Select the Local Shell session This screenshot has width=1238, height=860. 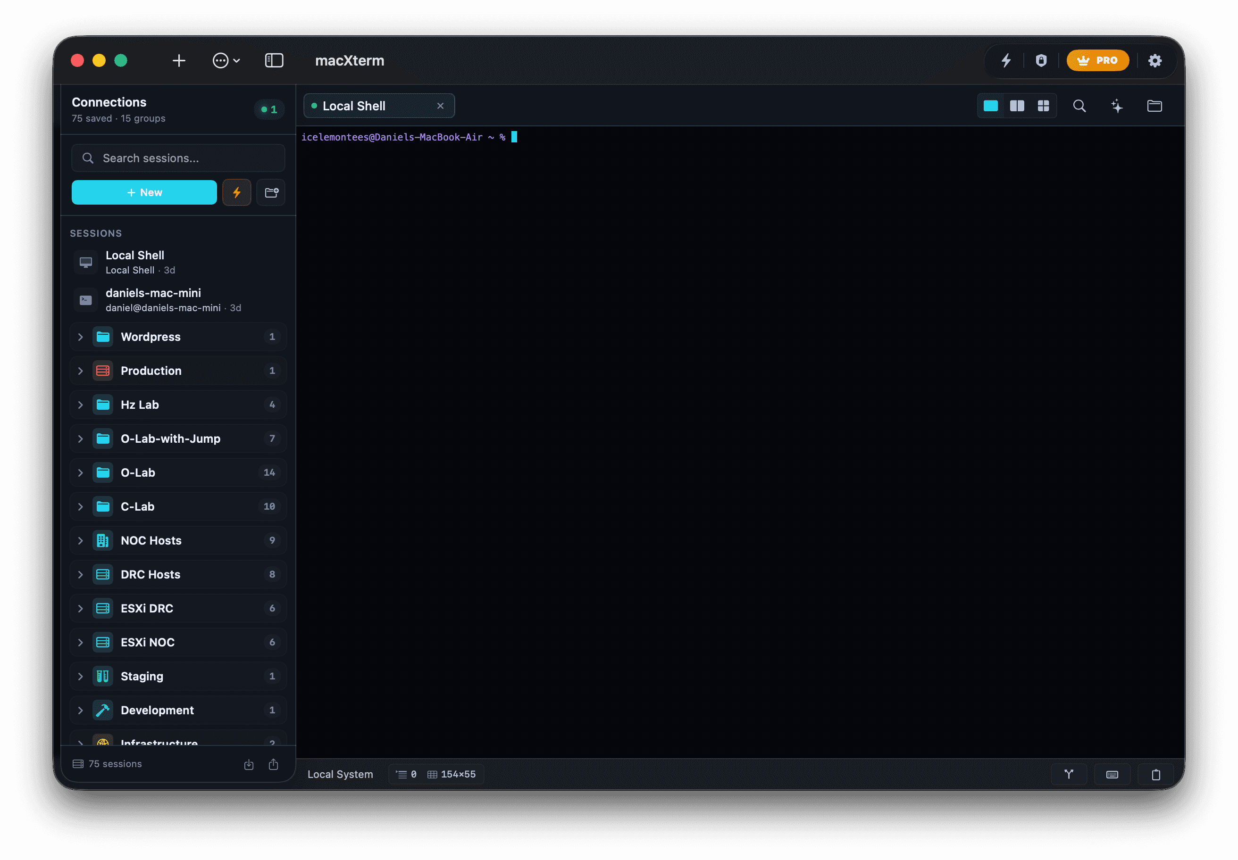178,263
